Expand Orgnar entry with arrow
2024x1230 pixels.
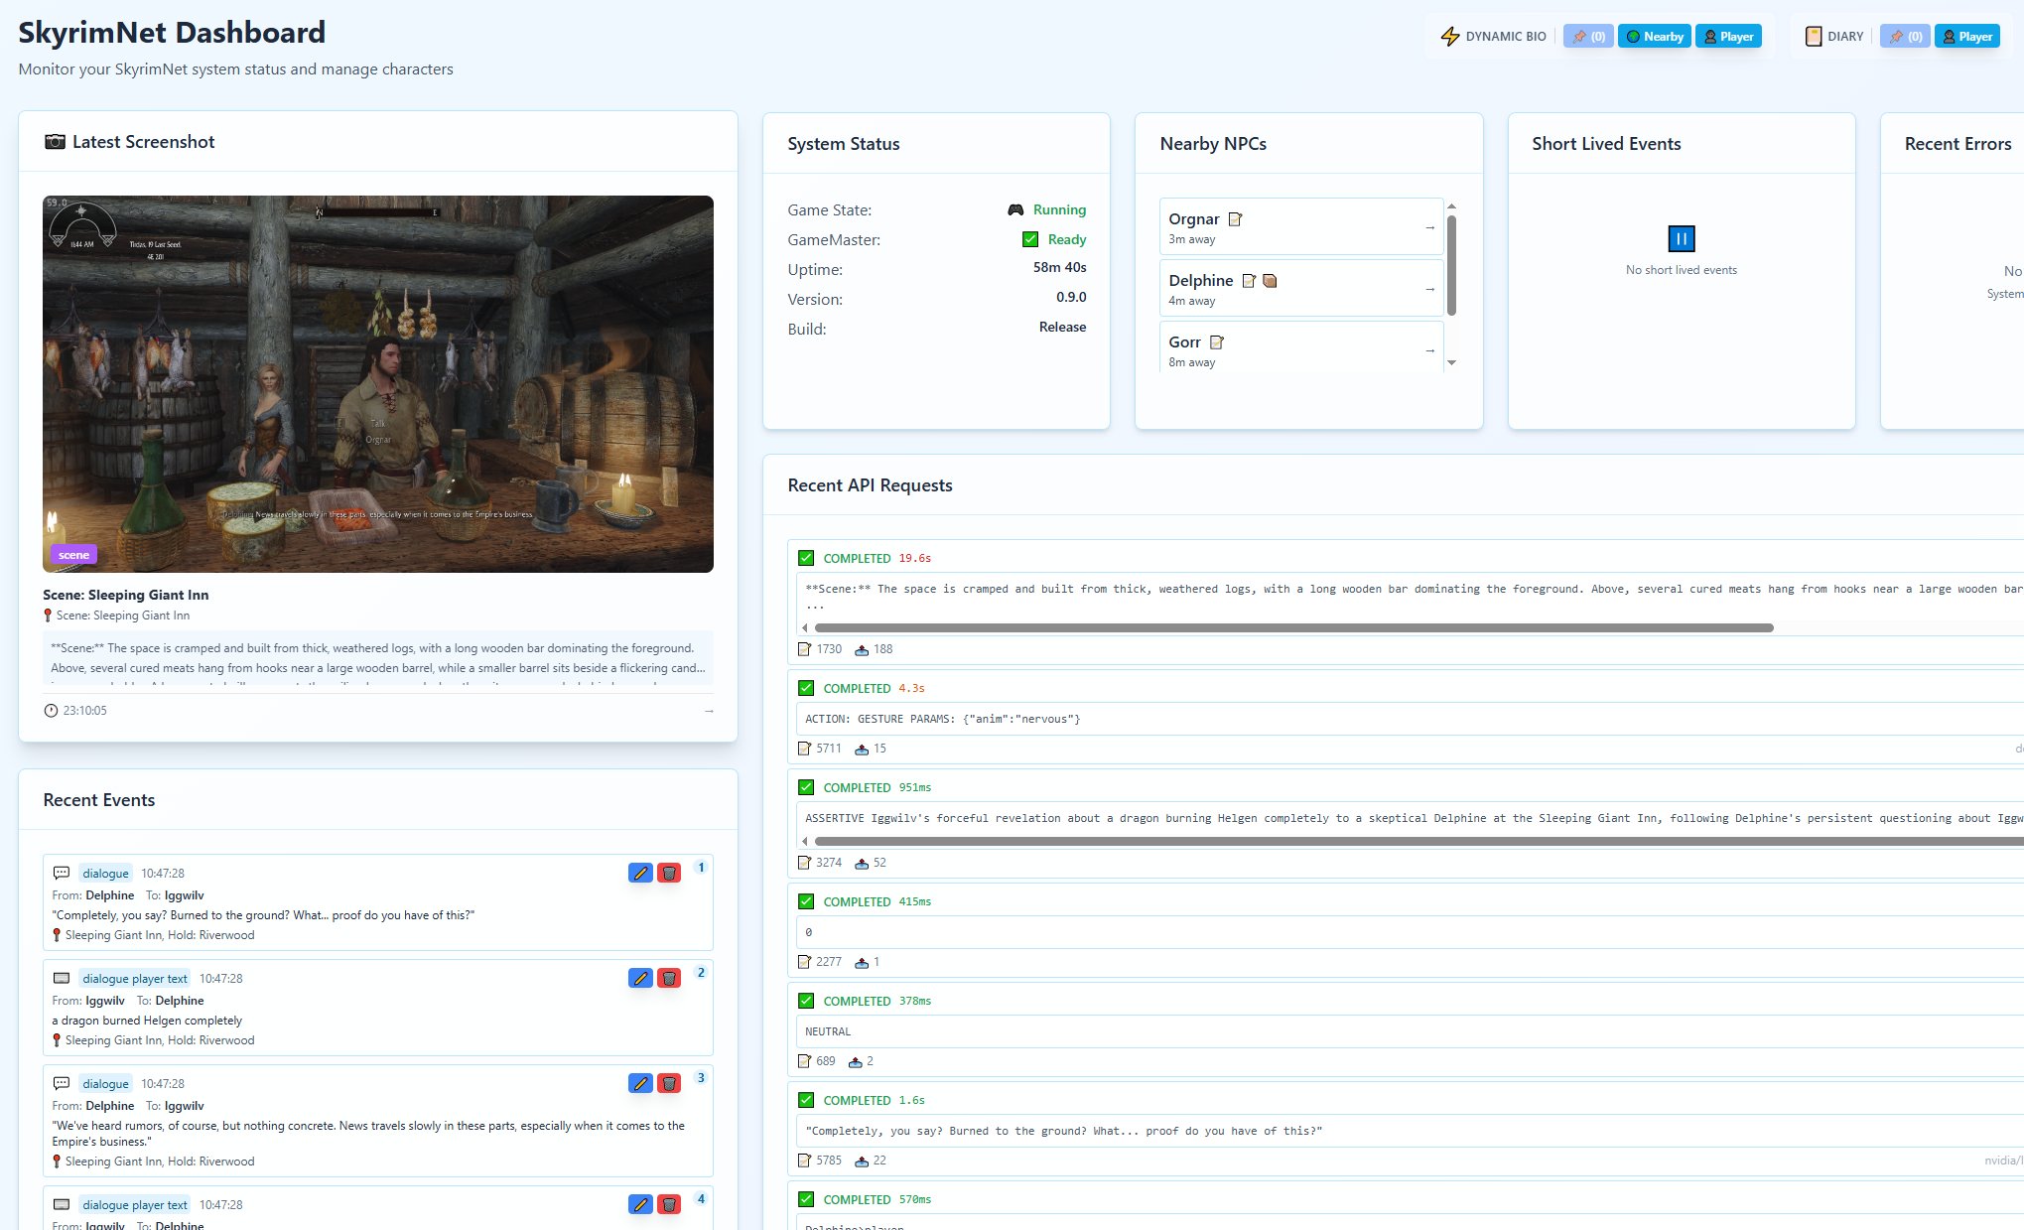point(1429,227)
